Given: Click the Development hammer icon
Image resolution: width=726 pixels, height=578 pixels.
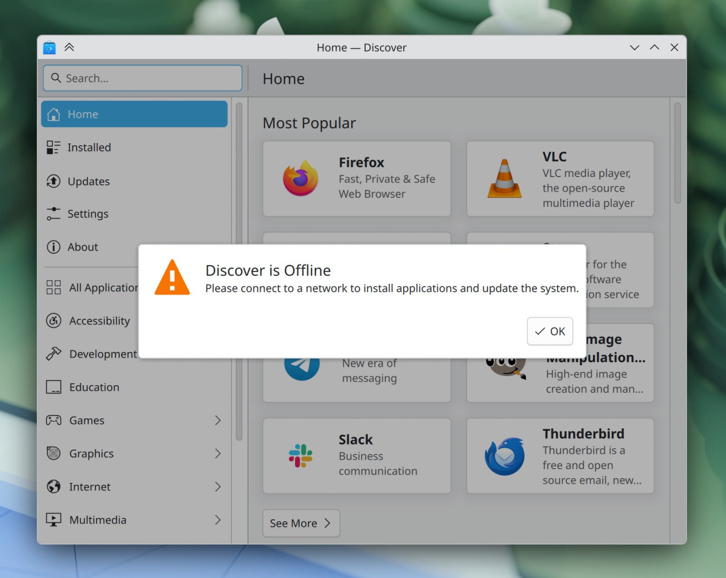Looking at the screenshot, I should point(54,354).
